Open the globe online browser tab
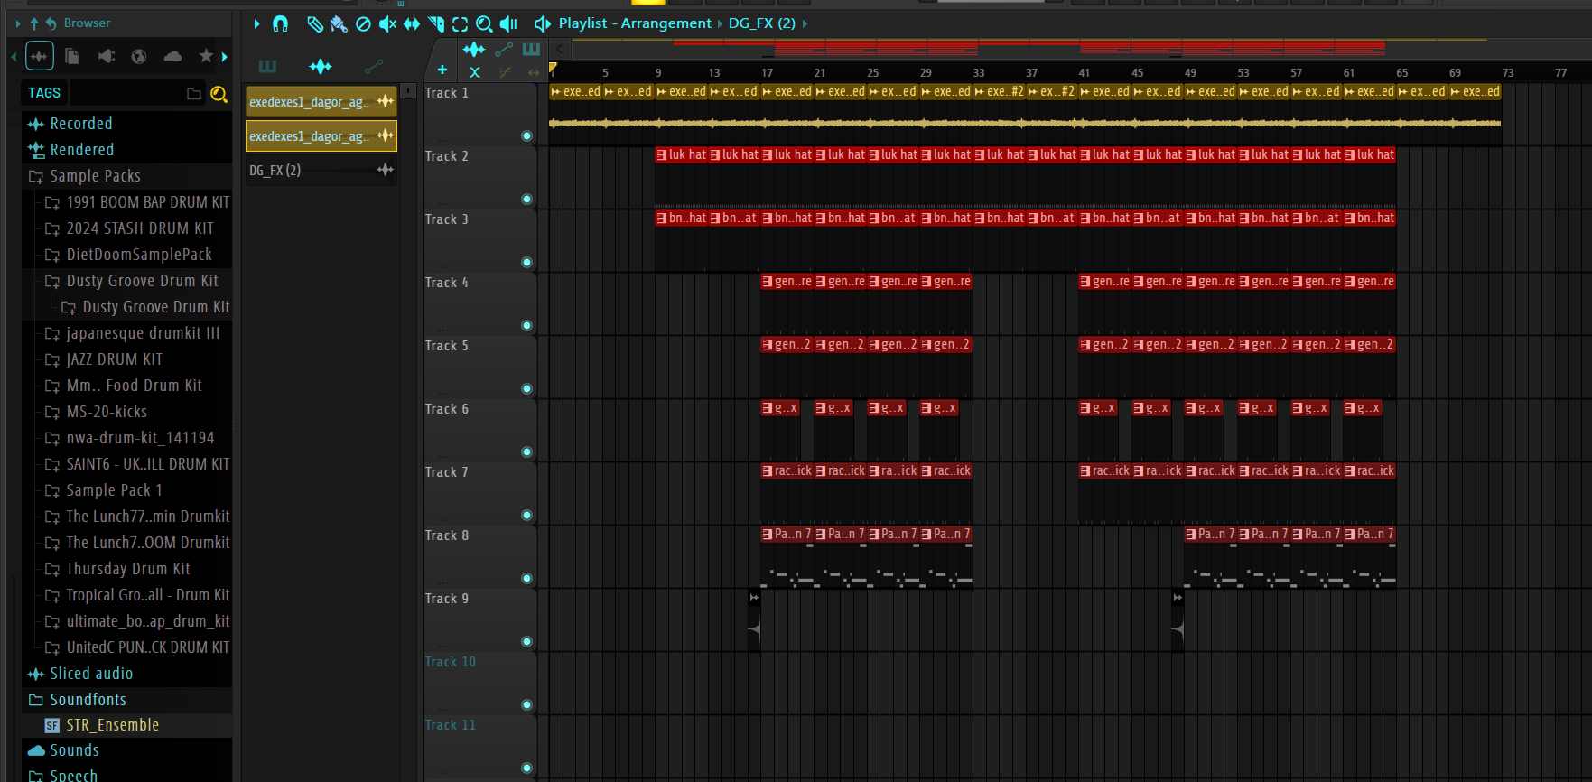 139,56
